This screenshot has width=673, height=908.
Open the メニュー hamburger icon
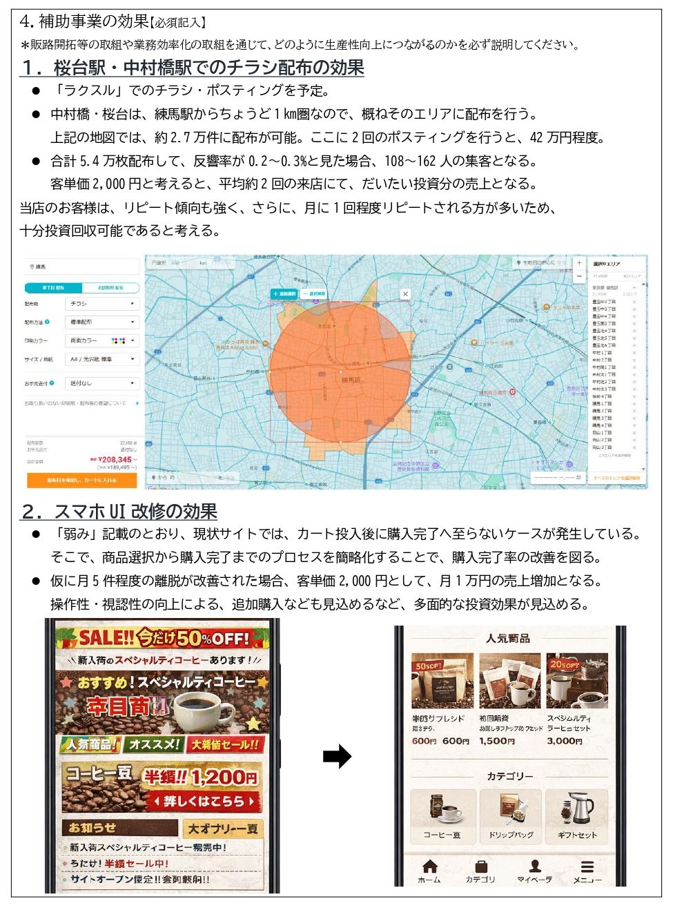587,867
